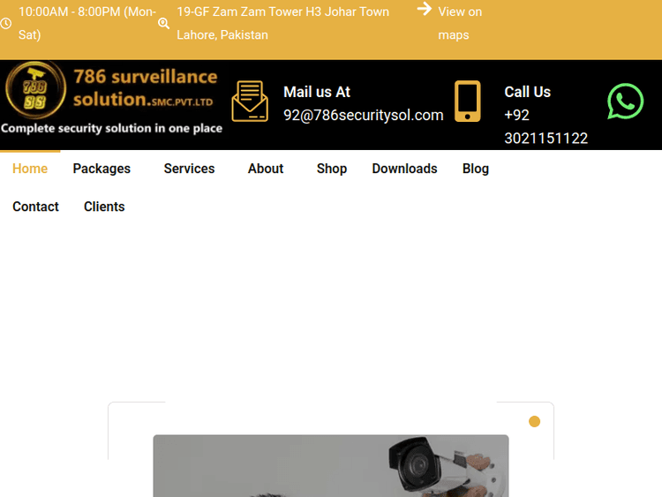Navigate to the Clients page

click(x=104, y=207)
